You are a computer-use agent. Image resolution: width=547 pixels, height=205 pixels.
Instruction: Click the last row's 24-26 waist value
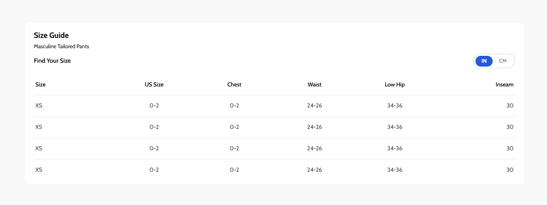[314, 170]
